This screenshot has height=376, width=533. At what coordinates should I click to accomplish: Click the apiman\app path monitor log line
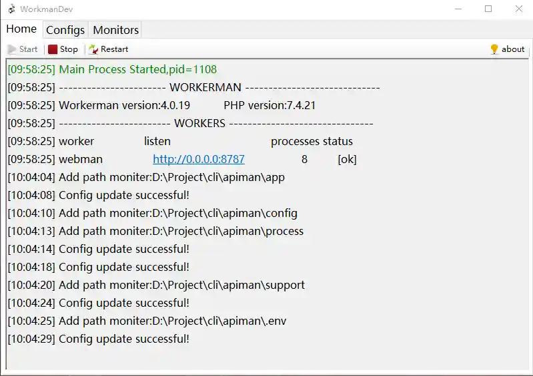pos(146,178)
